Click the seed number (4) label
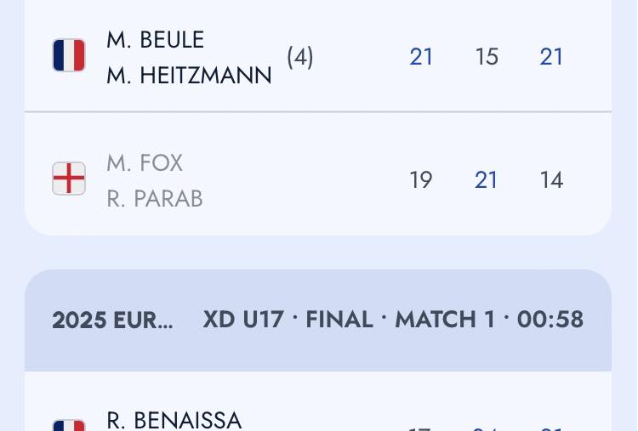The width and height of the screenshot is (638, 431). [299, 57]
